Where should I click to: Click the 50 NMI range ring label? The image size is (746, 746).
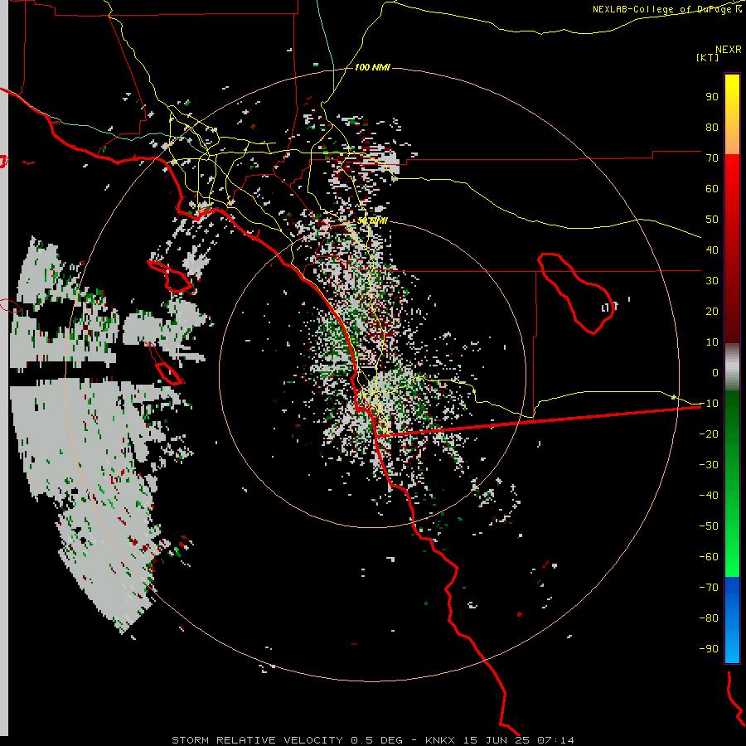click(x=372, y=220)
